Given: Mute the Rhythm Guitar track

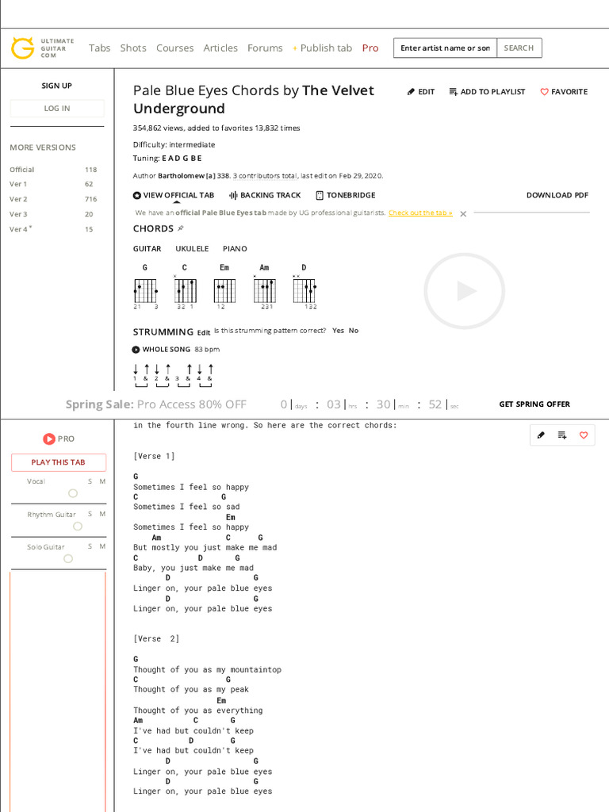Looking at the screenshot, I should coord(102,514).
